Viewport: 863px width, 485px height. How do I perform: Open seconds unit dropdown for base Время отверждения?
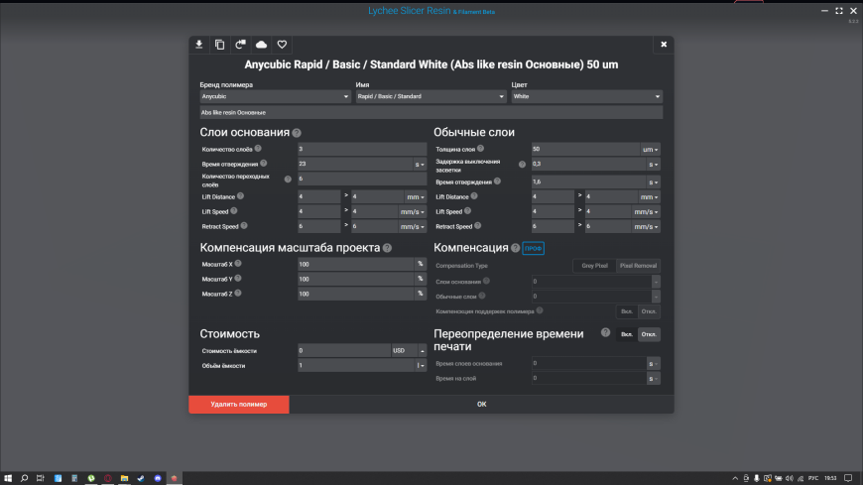[420, 164]
